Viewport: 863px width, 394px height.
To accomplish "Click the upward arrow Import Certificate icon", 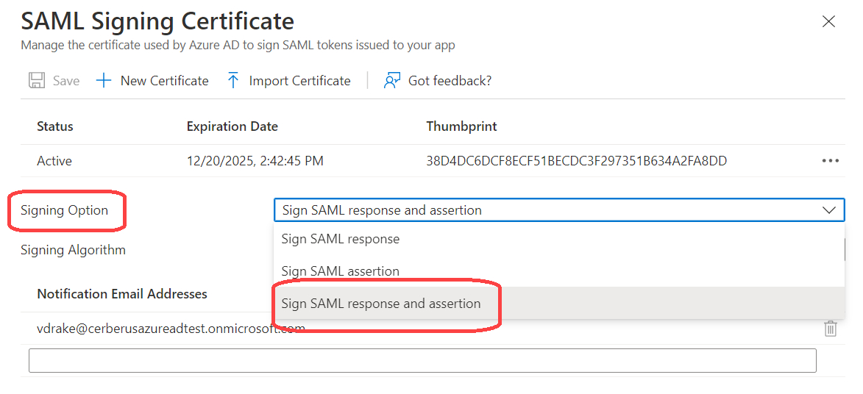I will tap(233, 81).
